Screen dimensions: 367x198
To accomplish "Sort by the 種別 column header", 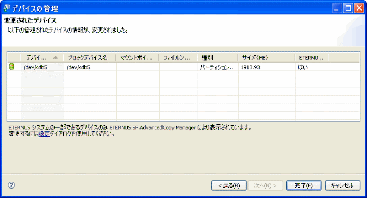I will coord(218,57).
